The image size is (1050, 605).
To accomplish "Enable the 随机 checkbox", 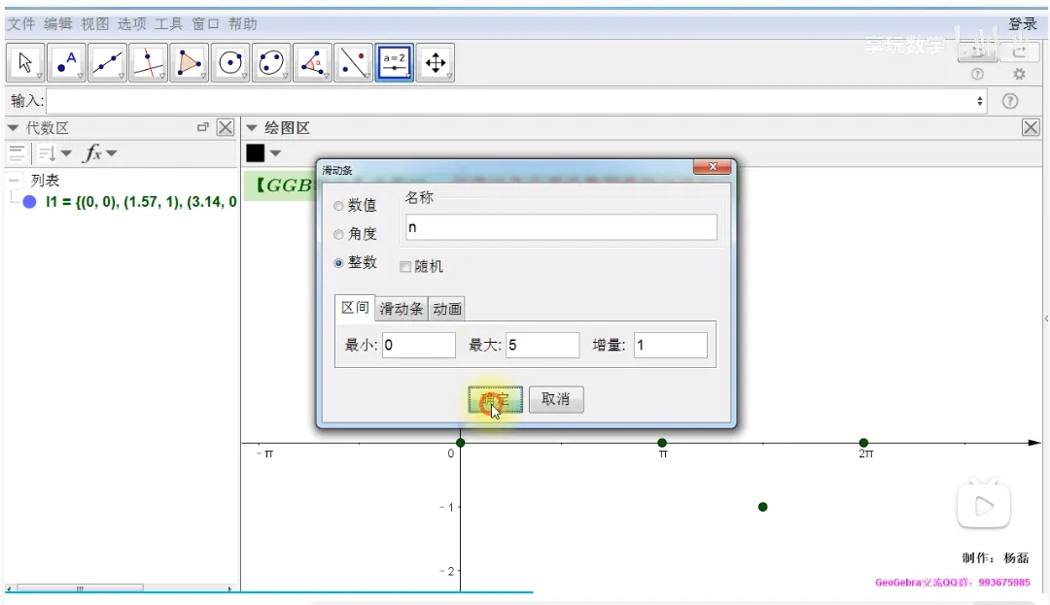I will pyautogui.click(x=405, y=266).
